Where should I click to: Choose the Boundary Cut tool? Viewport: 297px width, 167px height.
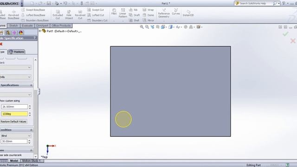97,20
